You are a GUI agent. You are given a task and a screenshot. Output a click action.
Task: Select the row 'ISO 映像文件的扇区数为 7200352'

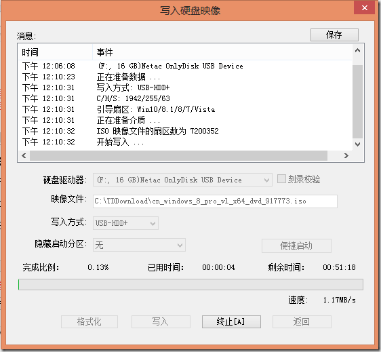tap(185, 131)
